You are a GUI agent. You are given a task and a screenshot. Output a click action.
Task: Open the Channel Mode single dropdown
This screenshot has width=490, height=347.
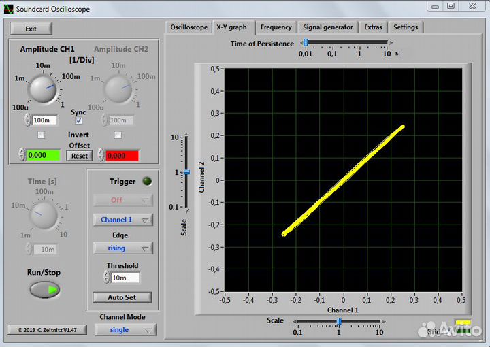coord(125,330)
